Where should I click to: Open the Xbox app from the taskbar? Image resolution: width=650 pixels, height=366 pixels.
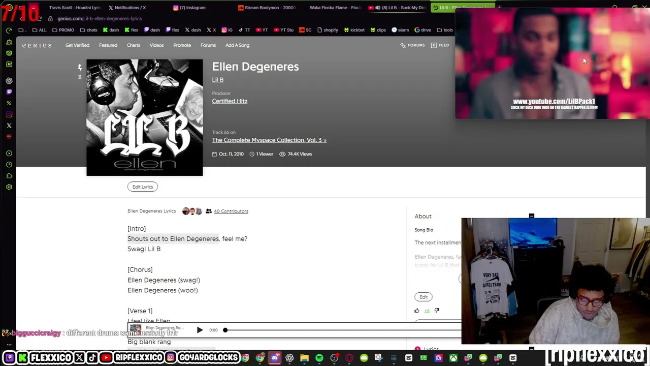pyautogui.click(x=453, y=358)
